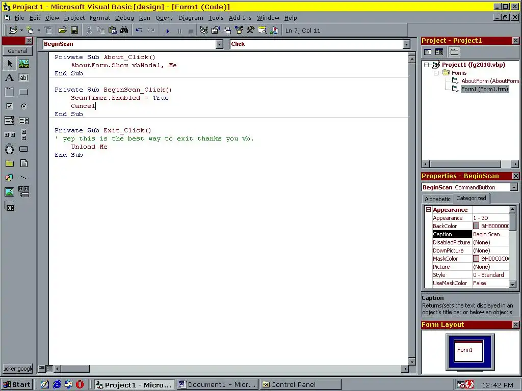522x391 pixels.
Task: Switch to the Alphabetic properties tab
Action: pyautogui.click(x=437, y=199)
